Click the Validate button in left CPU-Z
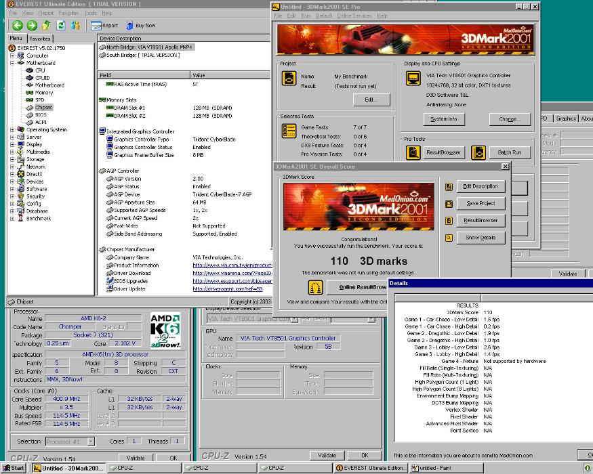Screen dimensions: 593x474 [x=136, y=458]
